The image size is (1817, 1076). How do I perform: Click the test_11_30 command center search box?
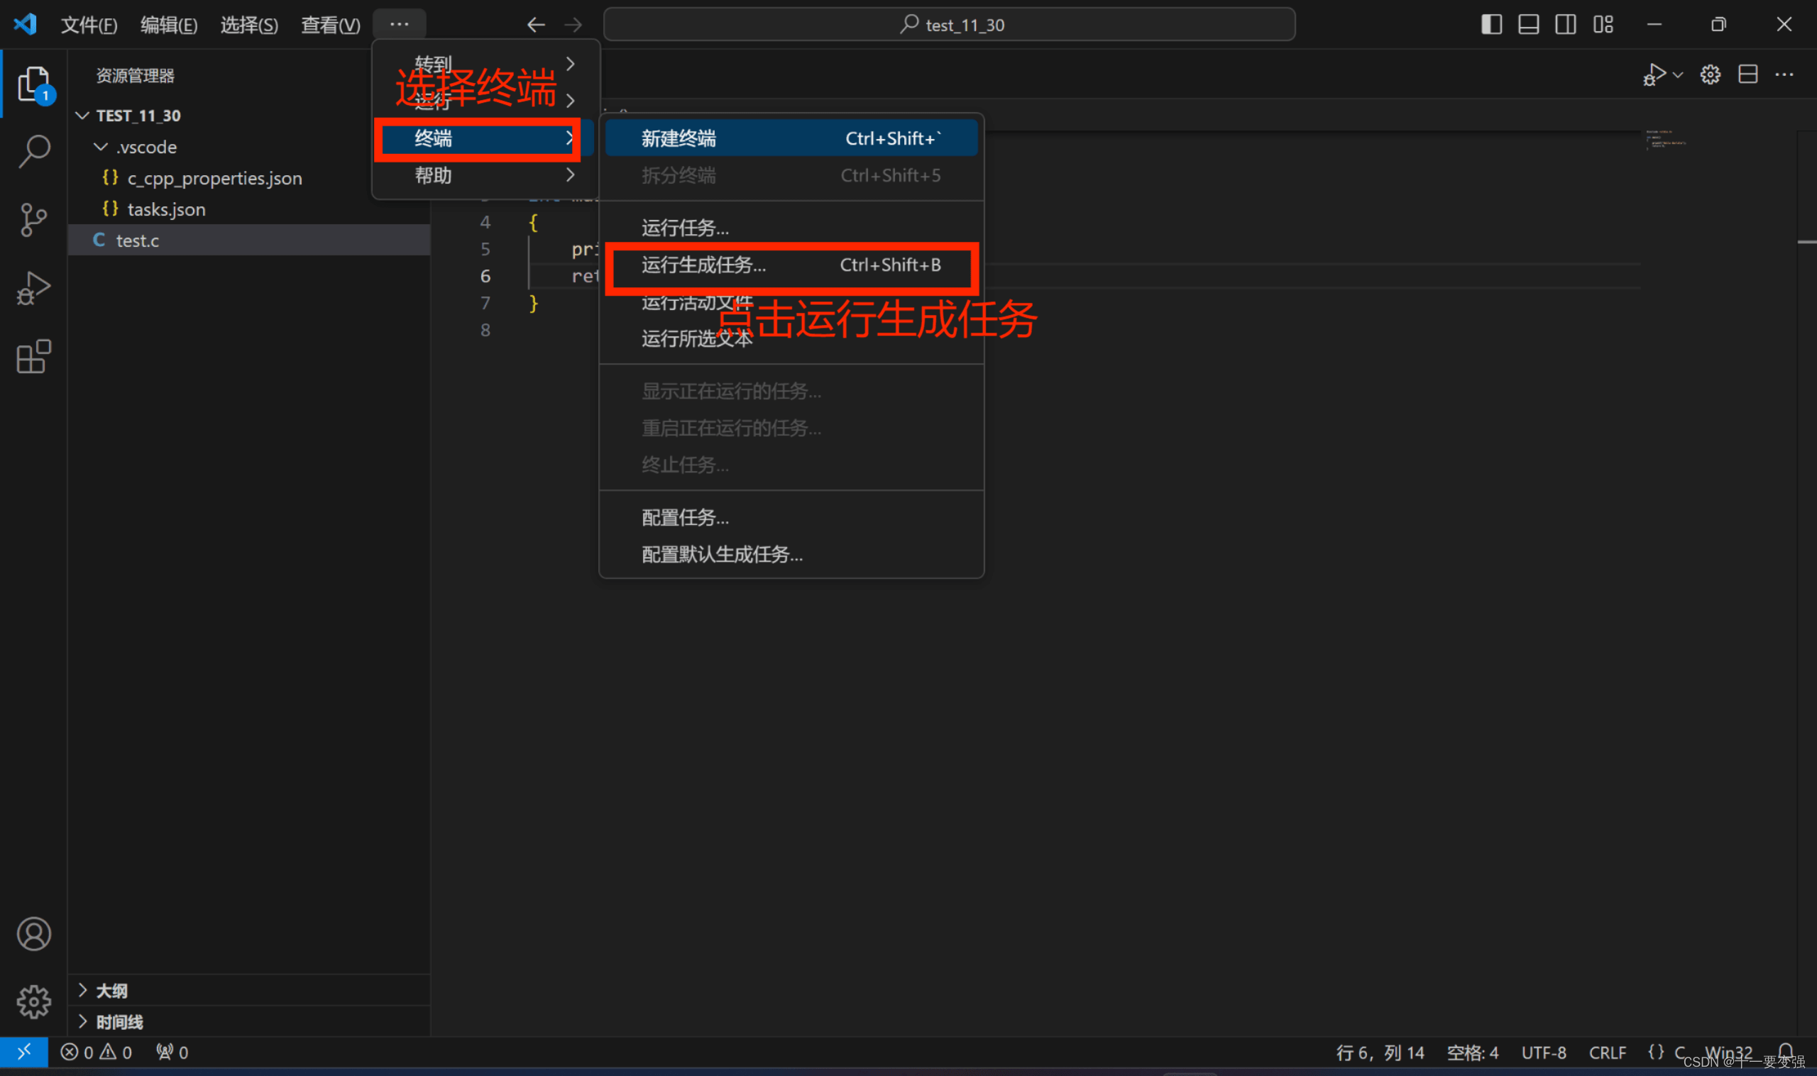949,25
